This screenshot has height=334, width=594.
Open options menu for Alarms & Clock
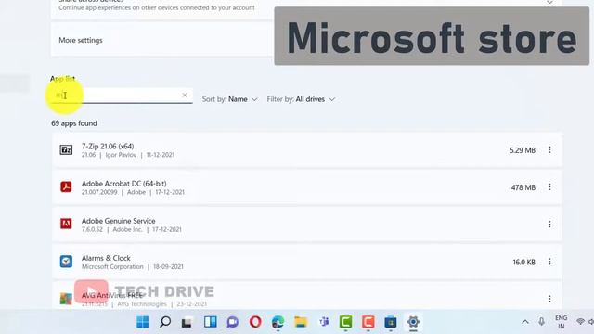549,262
